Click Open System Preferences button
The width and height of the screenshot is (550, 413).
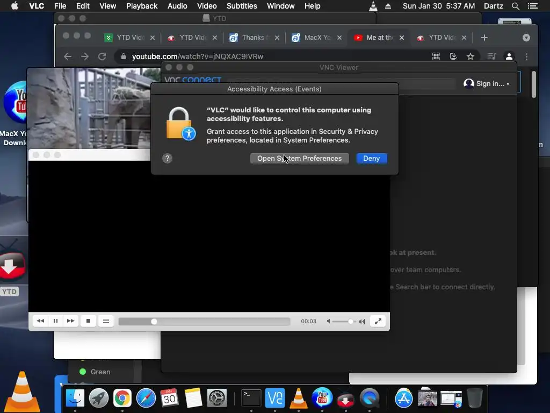click(299, 159)
